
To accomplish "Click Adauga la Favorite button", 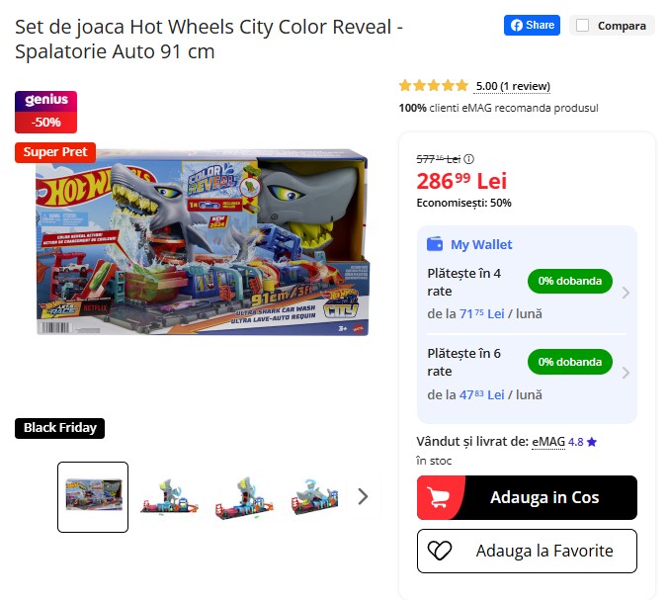I will tap(527, 551).
